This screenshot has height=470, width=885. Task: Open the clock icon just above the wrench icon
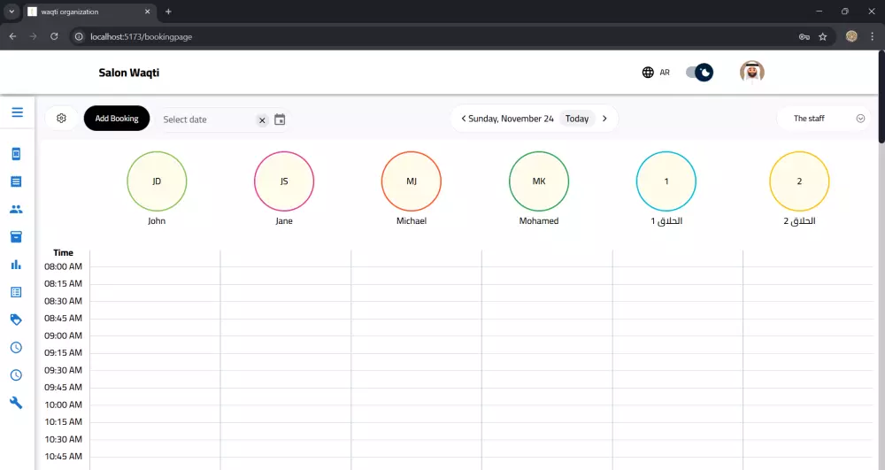coord(16,375)
